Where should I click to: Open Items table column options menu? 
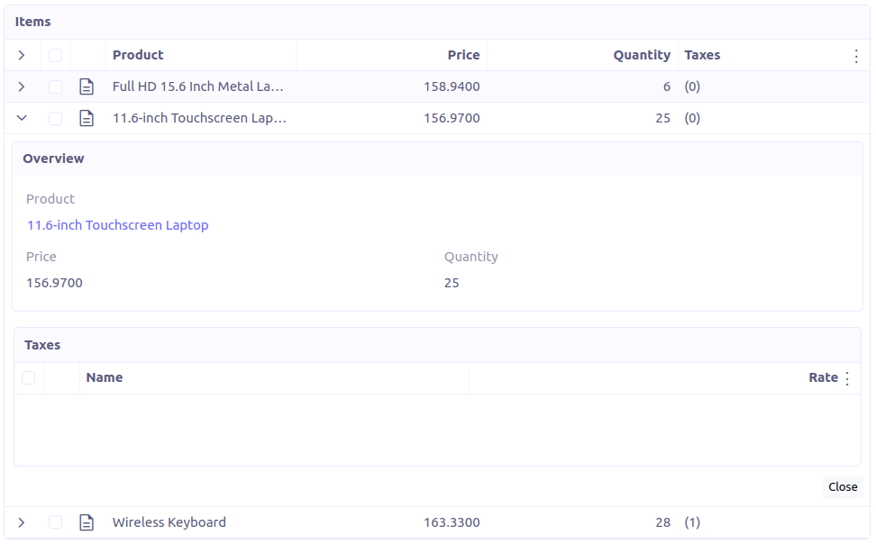point(856,56)
